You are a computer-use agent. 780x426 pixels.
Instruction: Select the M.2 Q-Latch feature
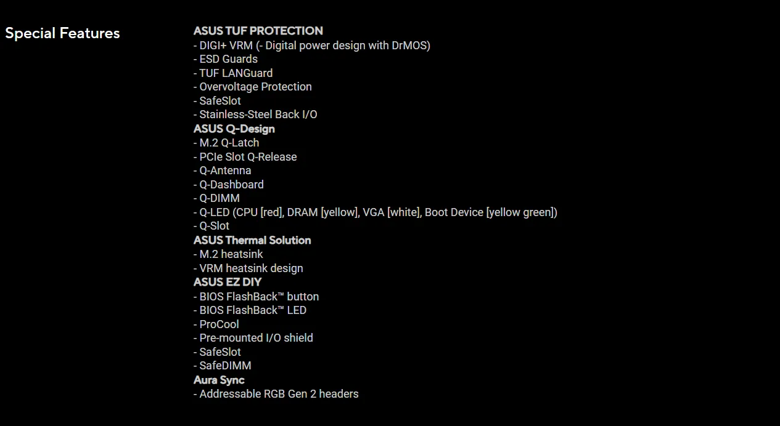[226, 143]
